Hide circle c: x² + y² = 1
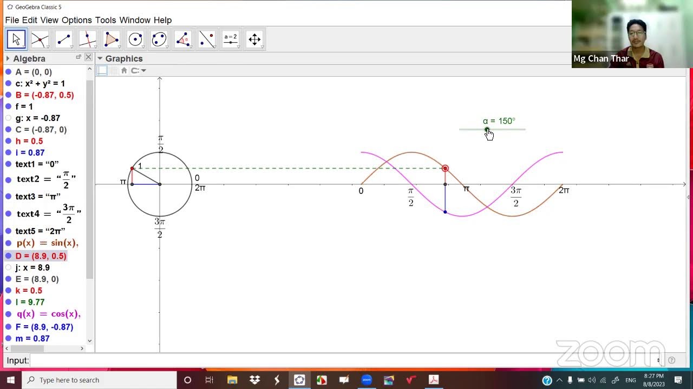Image resolution: width=693 pixels, height=389 pixels. coord(8,84)
